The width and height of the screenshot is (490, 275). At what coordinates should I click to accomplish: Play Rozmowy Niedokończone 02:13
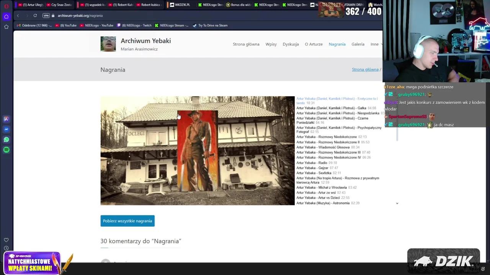pyautogui.click(x=332, y=137)
